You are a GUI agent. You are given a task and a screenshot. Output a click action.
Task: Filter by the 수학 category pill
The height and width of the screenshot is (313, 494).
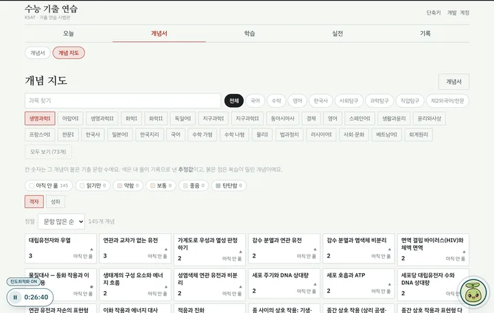(277, 101)
